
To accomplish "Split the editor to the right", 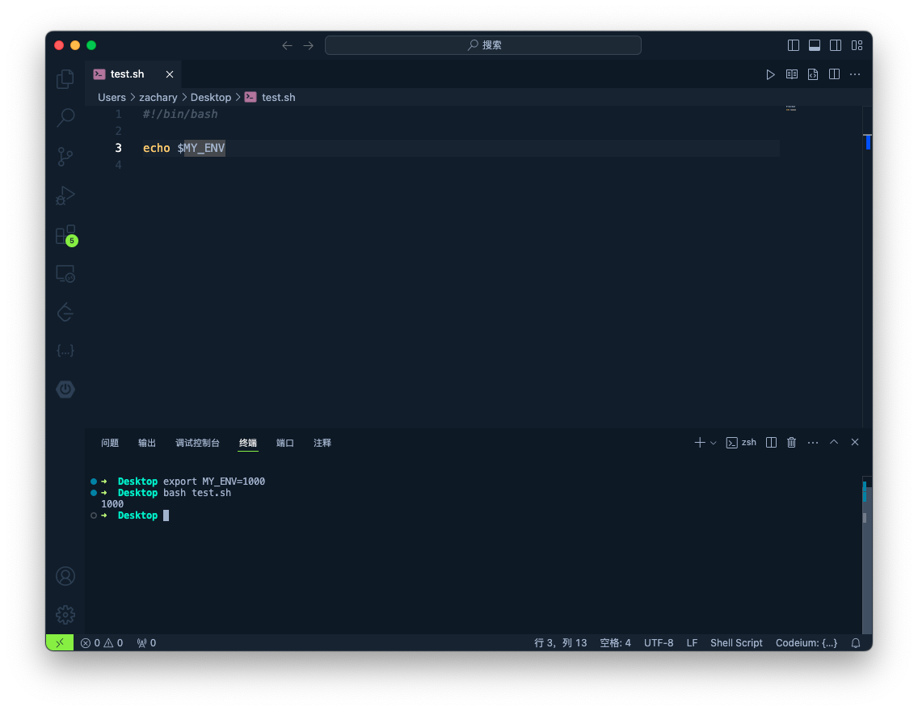I will [834, 74].
